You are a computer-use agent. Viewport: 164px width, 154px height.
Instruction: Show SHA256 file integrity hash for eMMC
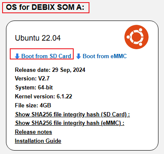pos(69,123)
